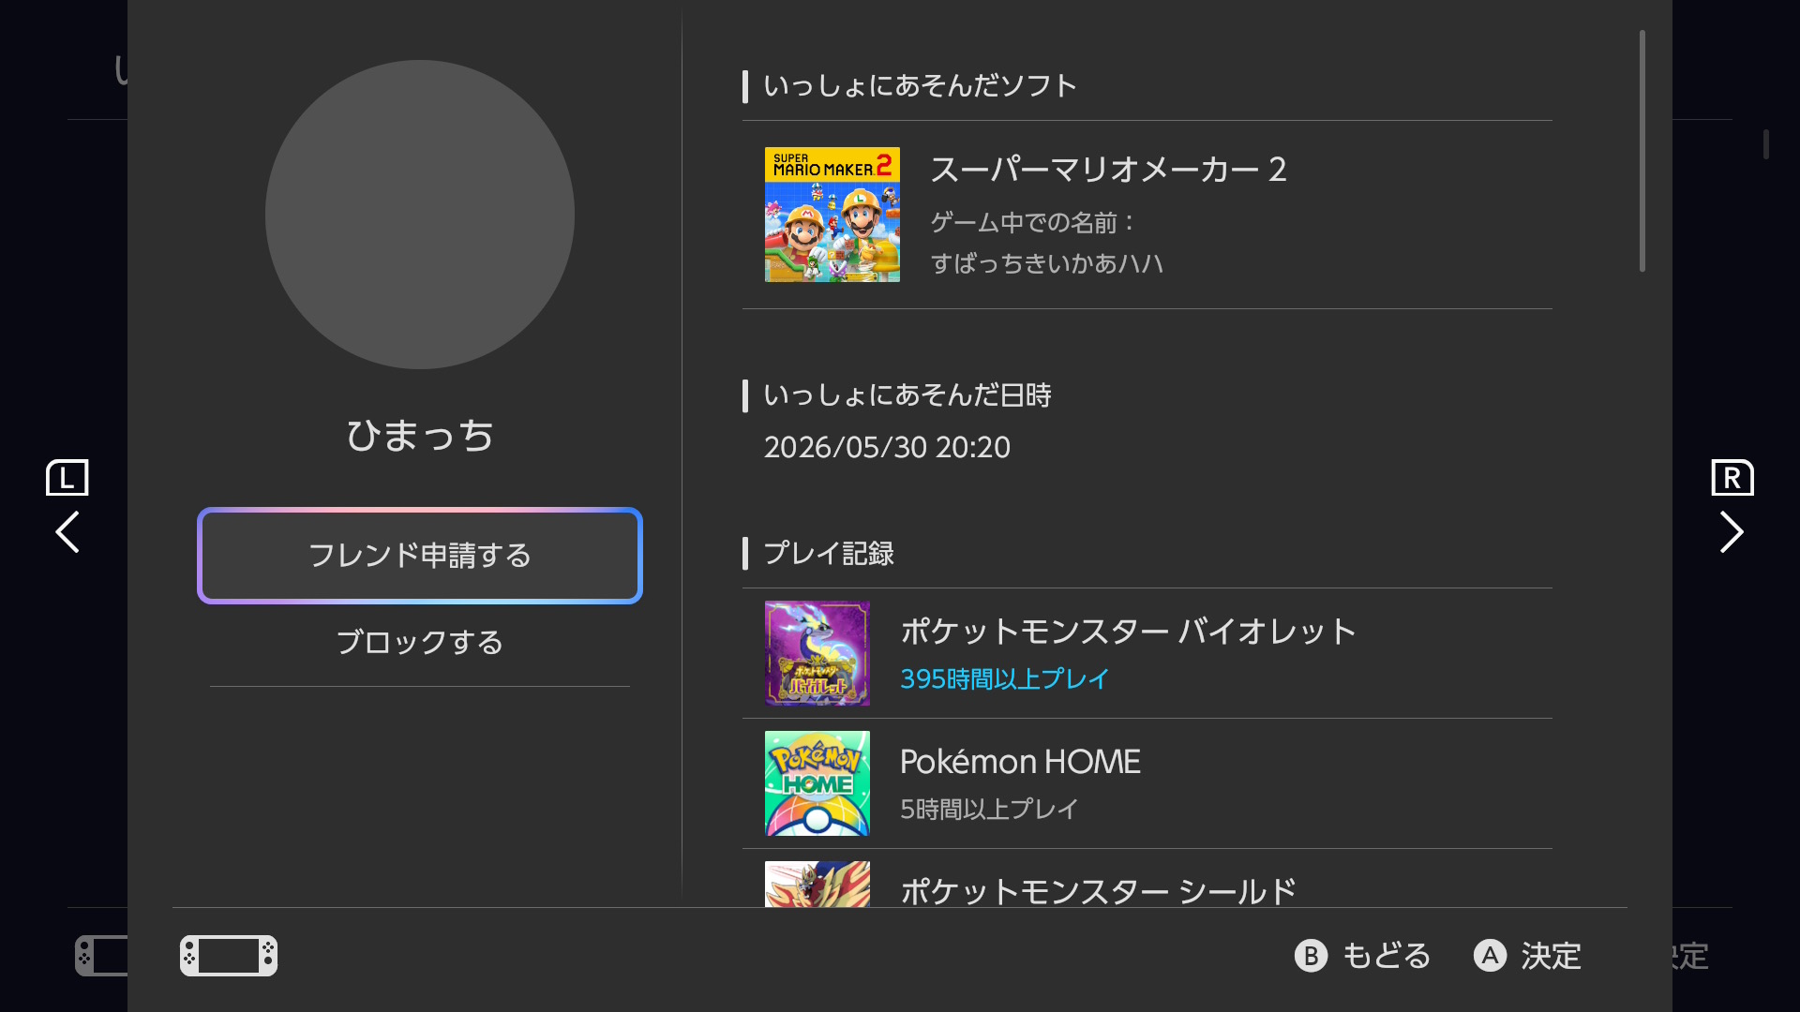Image resolution: width=1800 pixels, height=1012 pixels.
Task: Go to next user with right chevron
Action: click(1732, 532)
